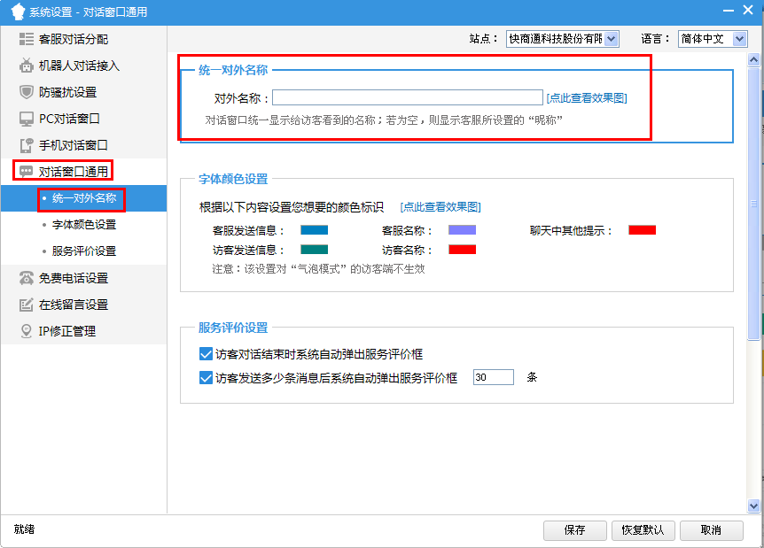Click the 客服对话分配 grid icon
Image resolution: width=764 pixels, height=548 pixels.
coord(27,39)
